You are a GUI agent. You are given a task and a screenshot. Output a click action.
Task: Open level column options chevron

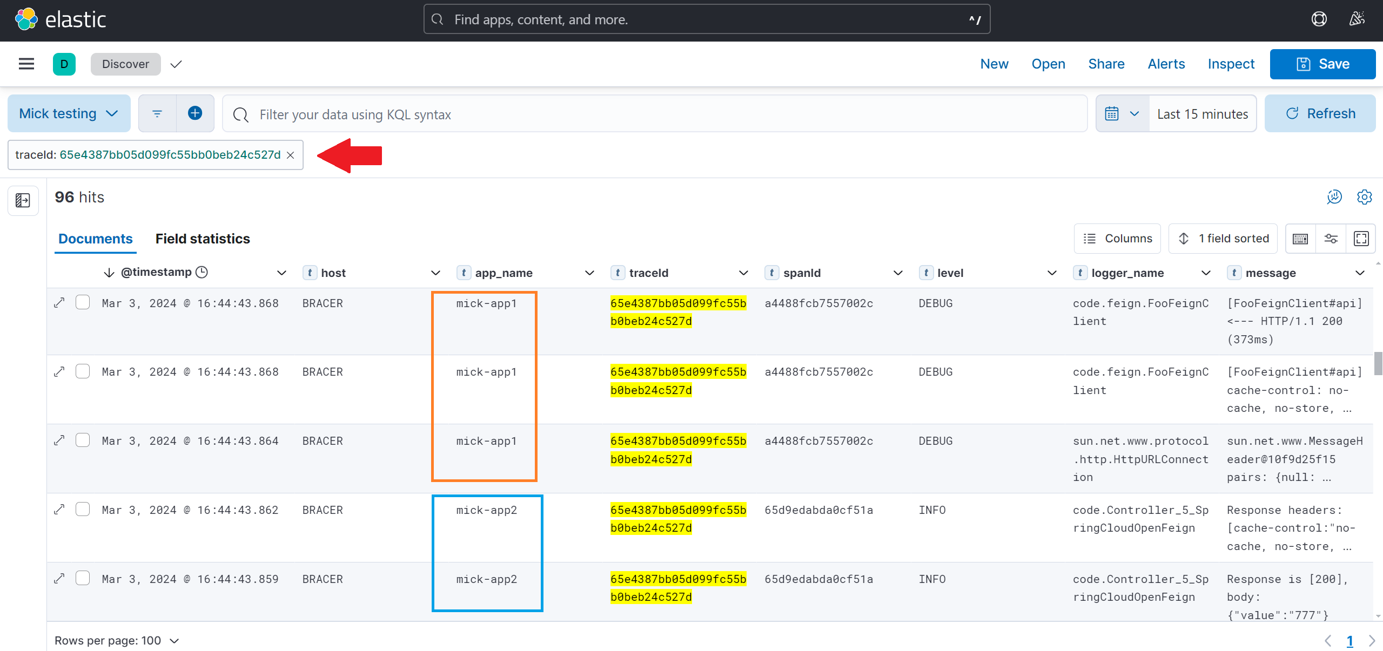(x=1052, y=273)
